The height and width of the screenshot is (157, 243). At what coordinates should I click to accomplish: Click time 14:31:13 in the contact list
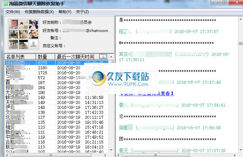point(94,102)
